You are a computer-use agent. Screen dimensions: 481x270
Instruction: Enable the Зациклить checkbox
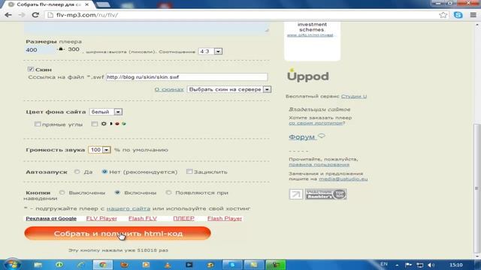click(189, 172)
